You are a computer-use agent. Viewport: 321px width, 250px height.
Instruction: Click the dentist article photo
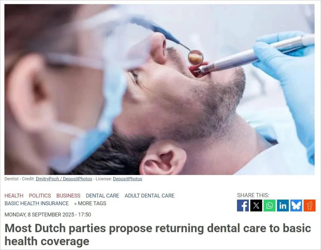pyautogui.click(x=159, y=89)
